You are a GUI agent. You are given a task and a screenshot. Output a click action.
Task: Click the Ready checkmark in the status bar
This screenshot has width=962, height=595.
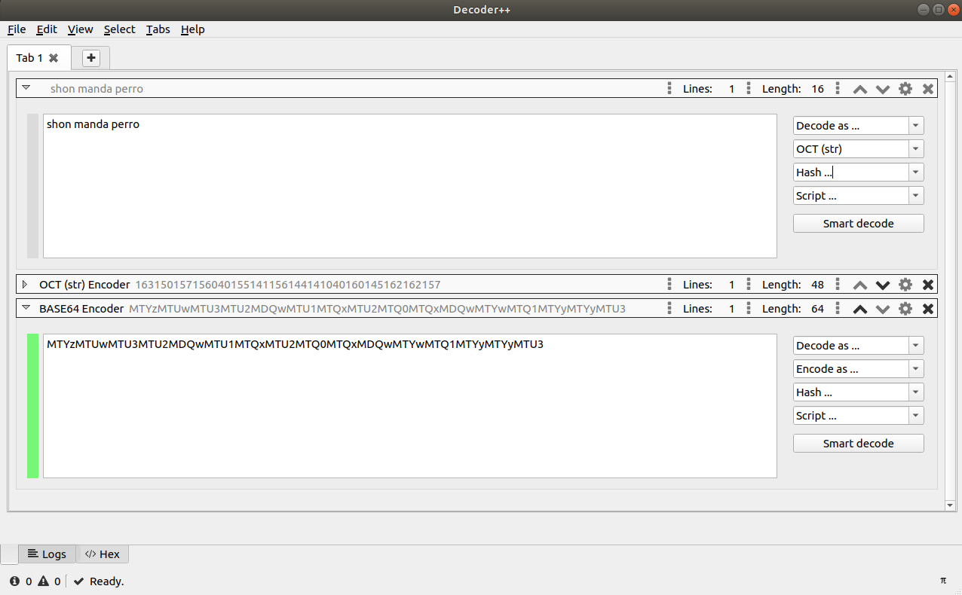tap(78, 581)
